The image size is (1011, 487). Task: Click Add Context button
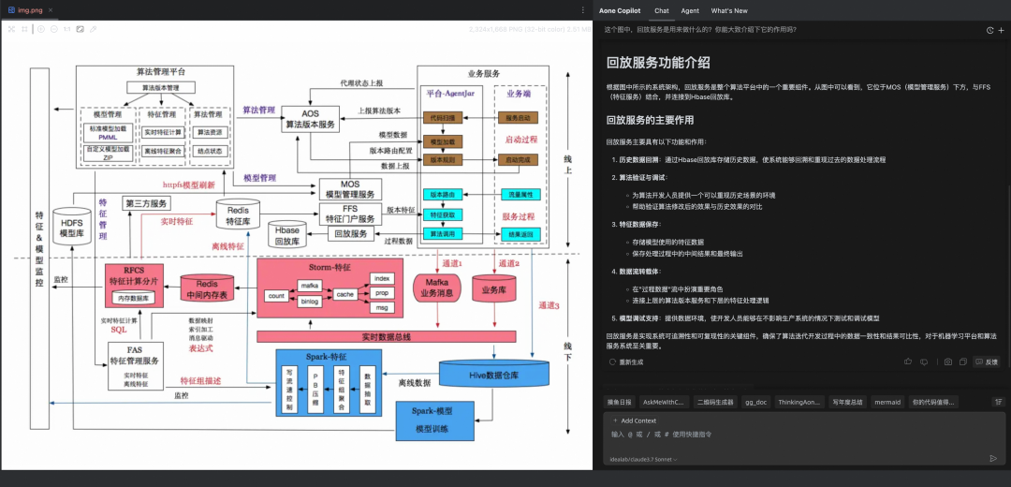pyautogui.click(x=635, y=421)
